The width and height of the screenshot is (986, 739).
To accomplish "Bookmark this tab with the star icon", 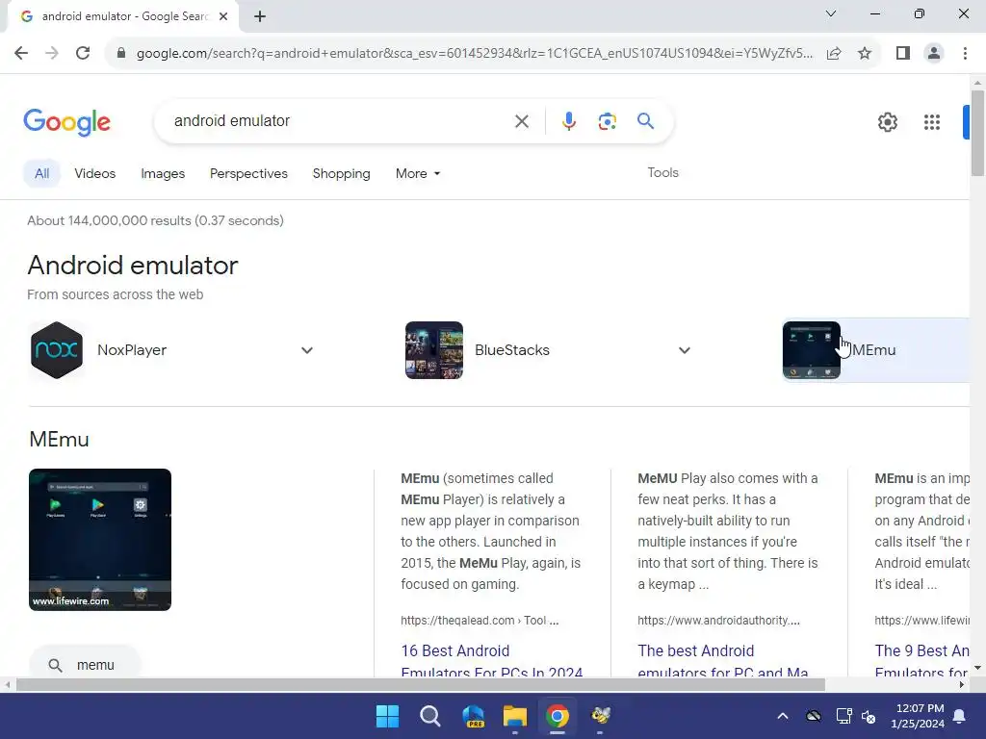I will point(865,53).
